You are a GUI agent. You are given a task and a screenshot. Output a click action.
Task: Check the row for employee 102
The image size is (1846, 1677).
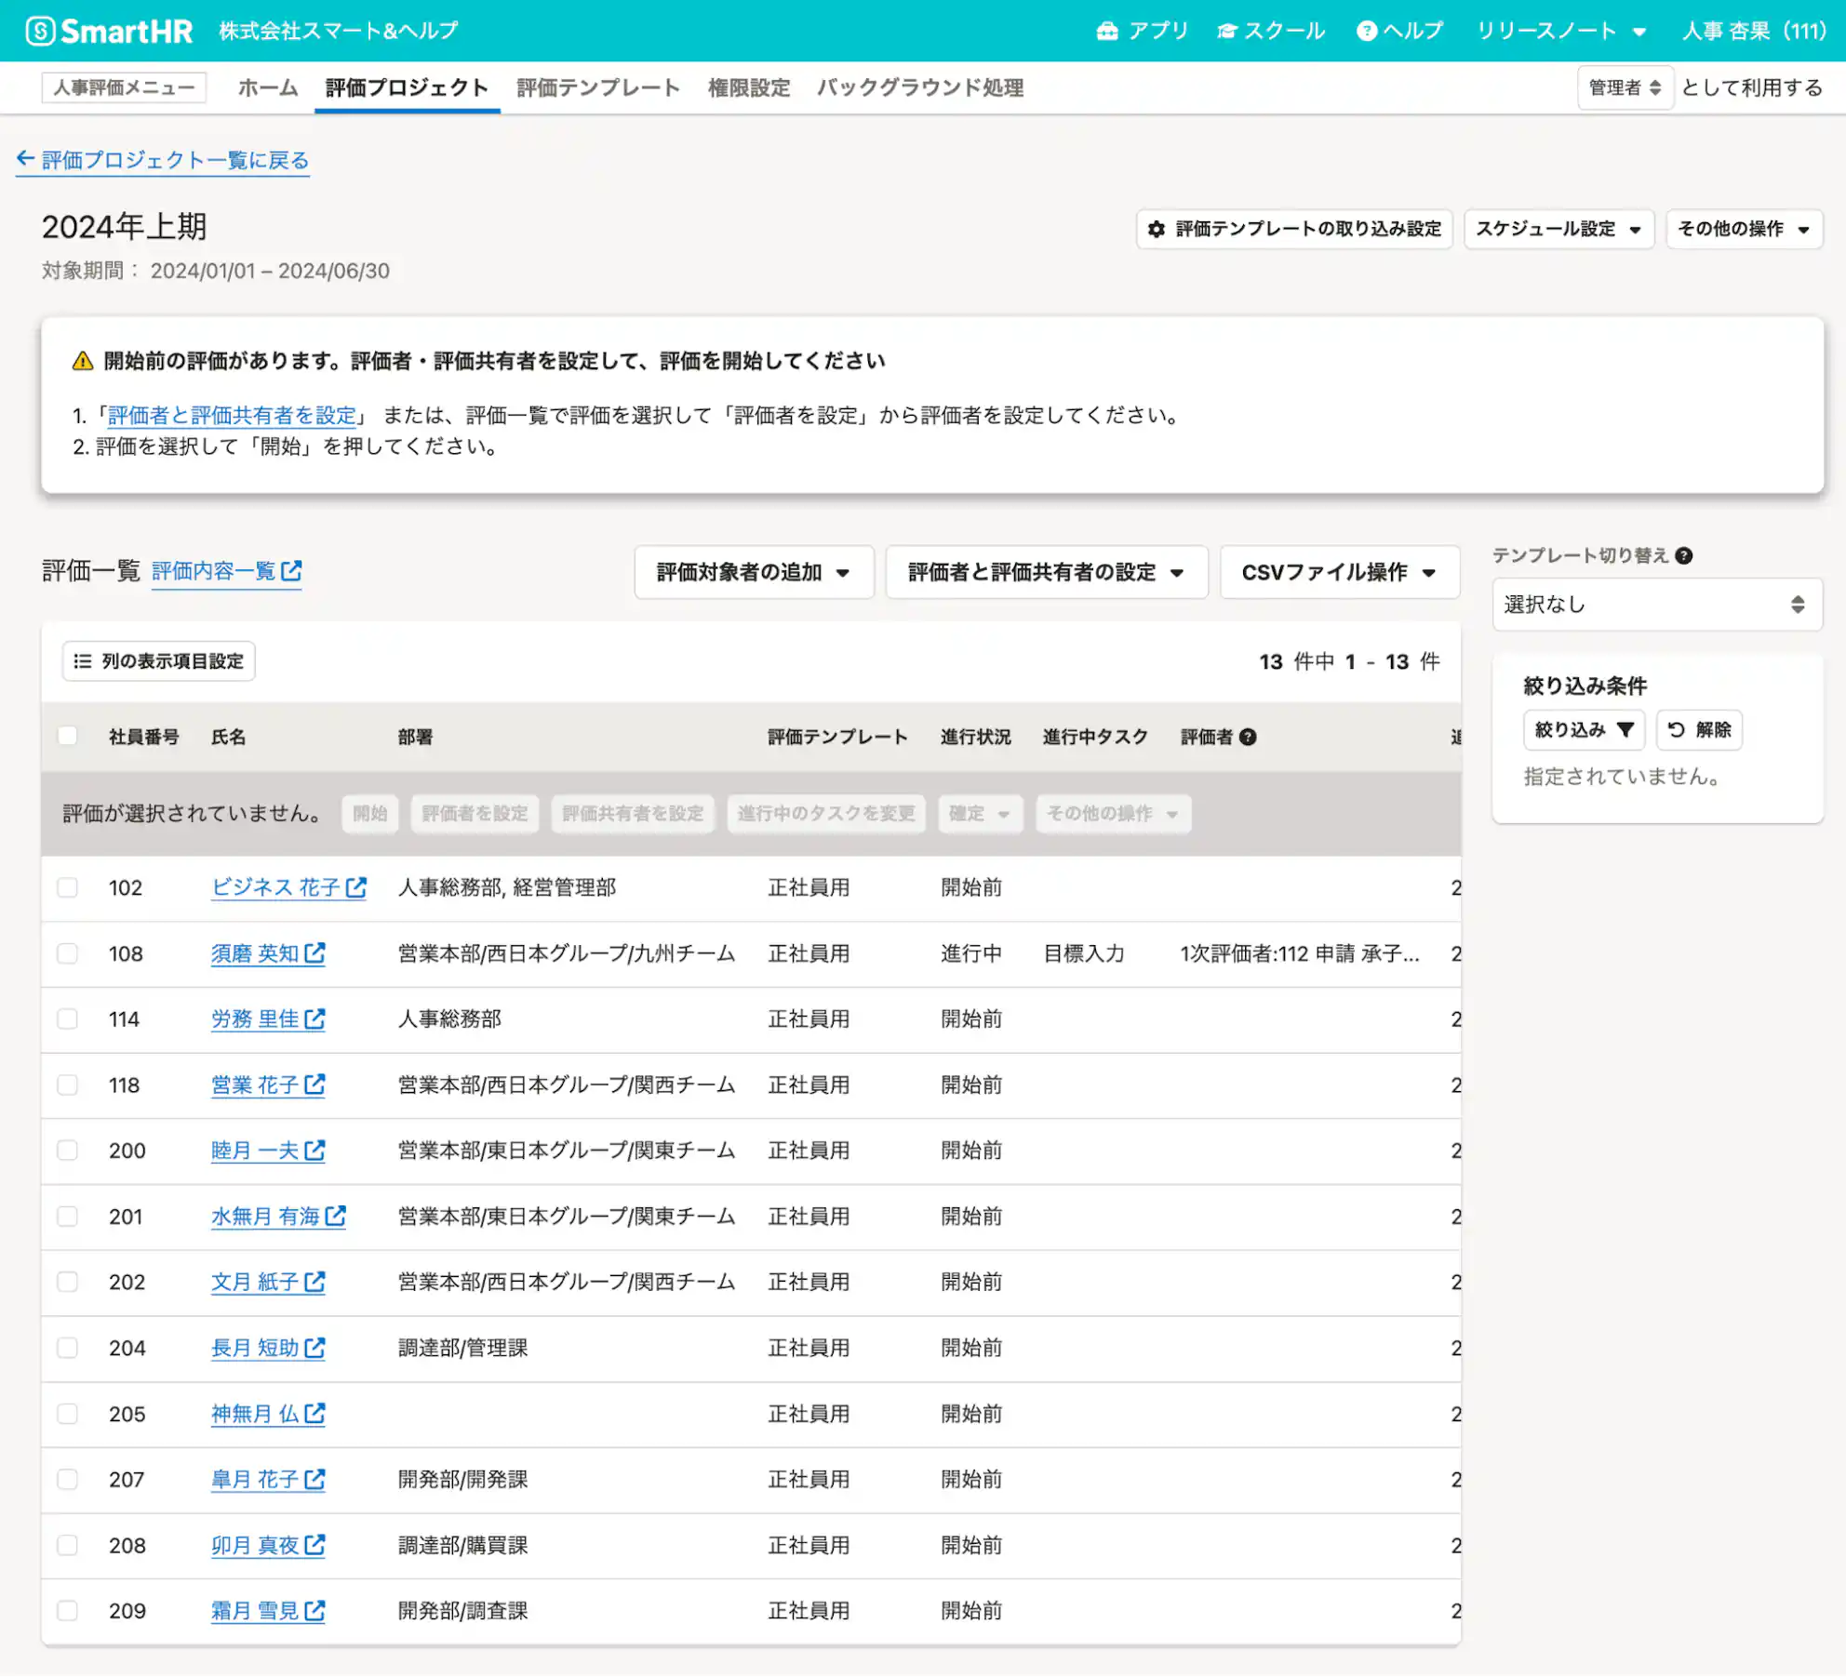67,887
